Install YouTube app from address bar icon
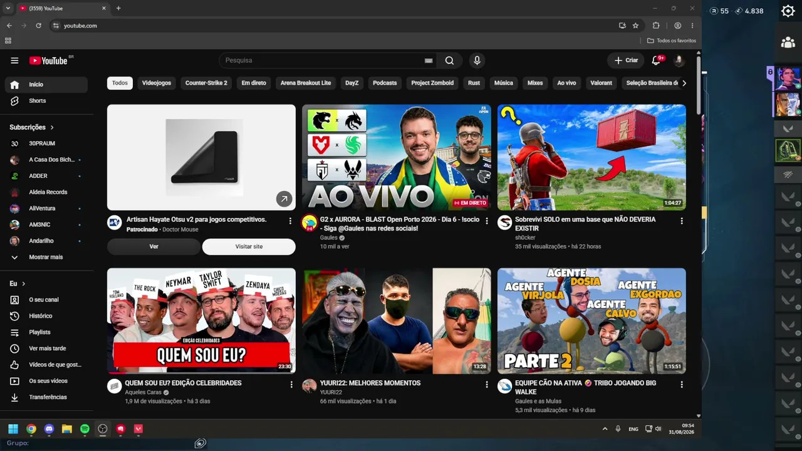The height and width of the screenshot is (451, 802). click(622, 26)
